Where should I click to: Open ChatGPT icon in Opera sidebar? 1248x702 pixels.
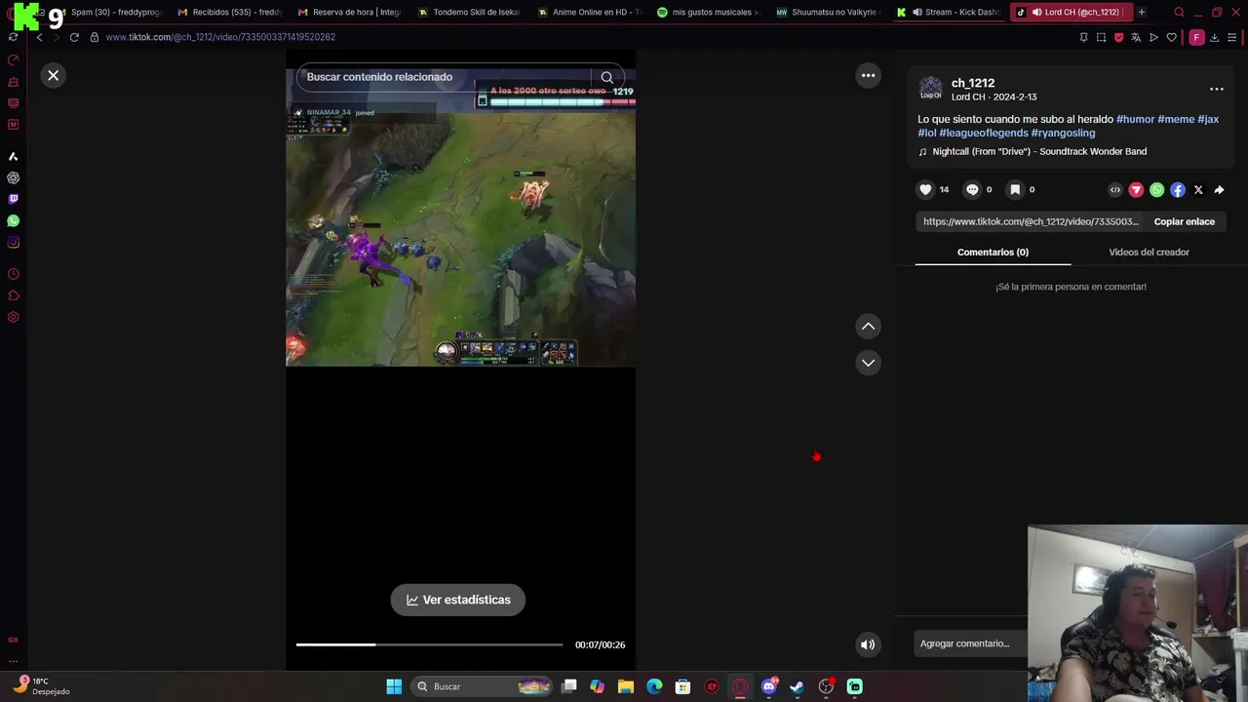tap(14, 177)
